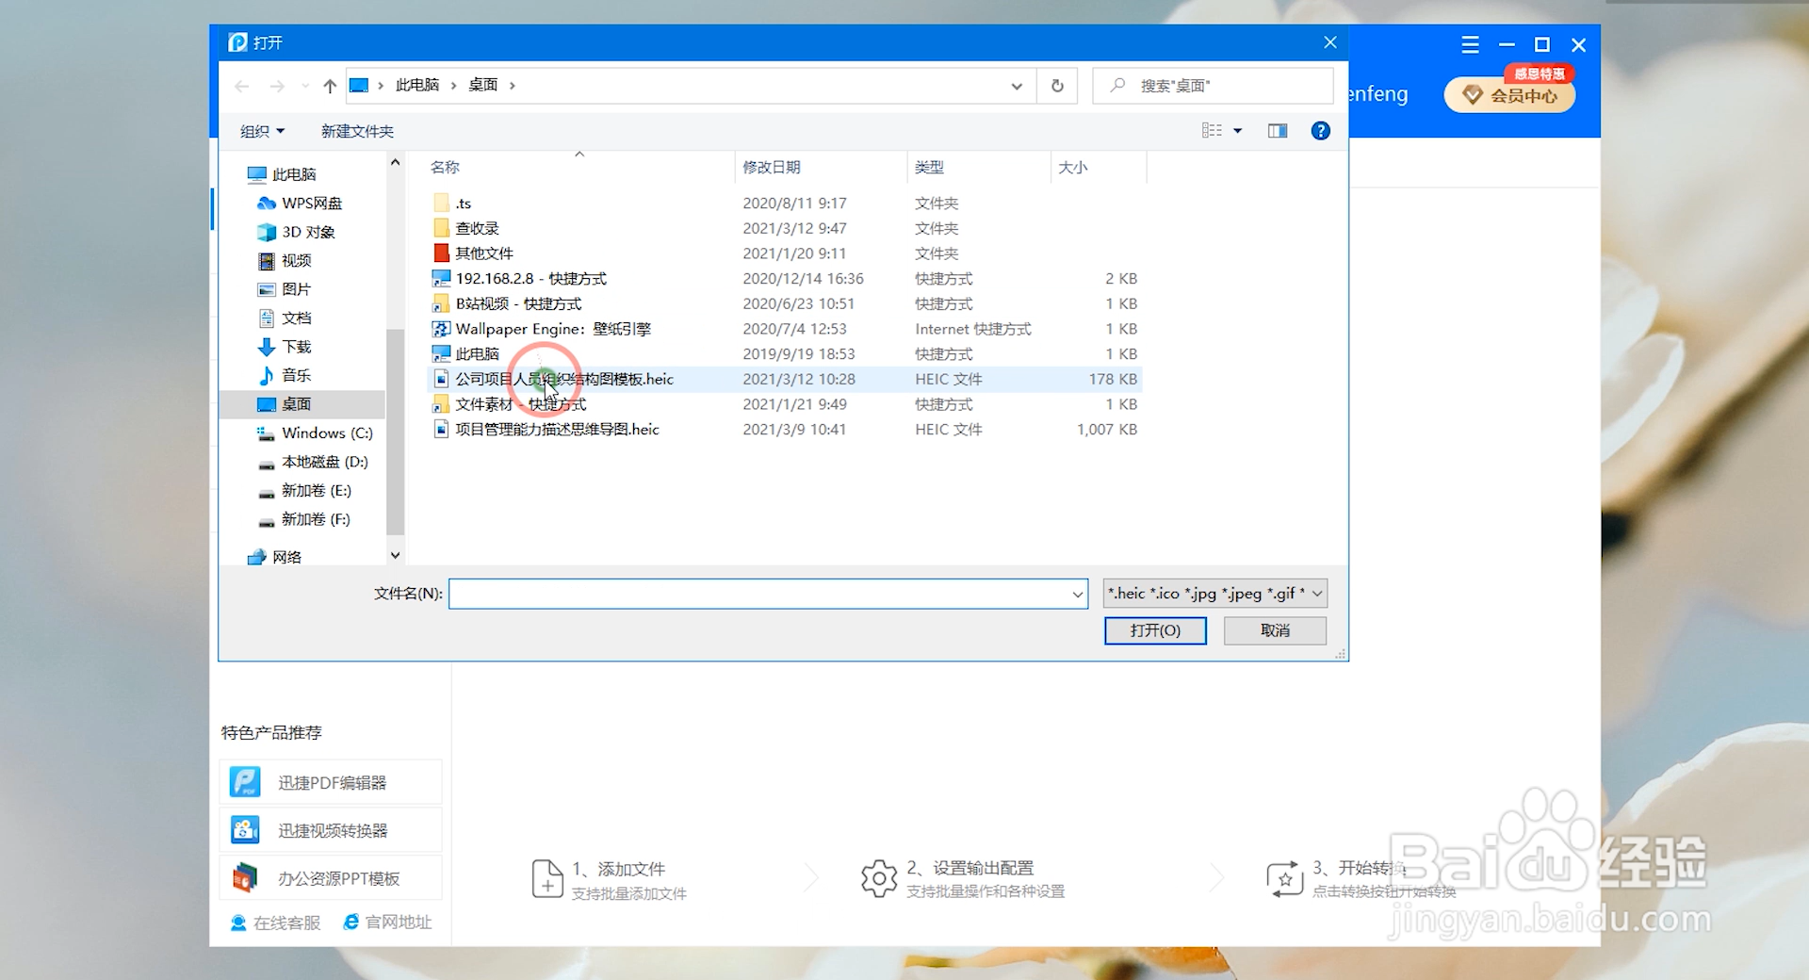Click the sidebar scrollbar down arrow
1809x980 pixels.
pyautogui.click(x=395, y=556)
